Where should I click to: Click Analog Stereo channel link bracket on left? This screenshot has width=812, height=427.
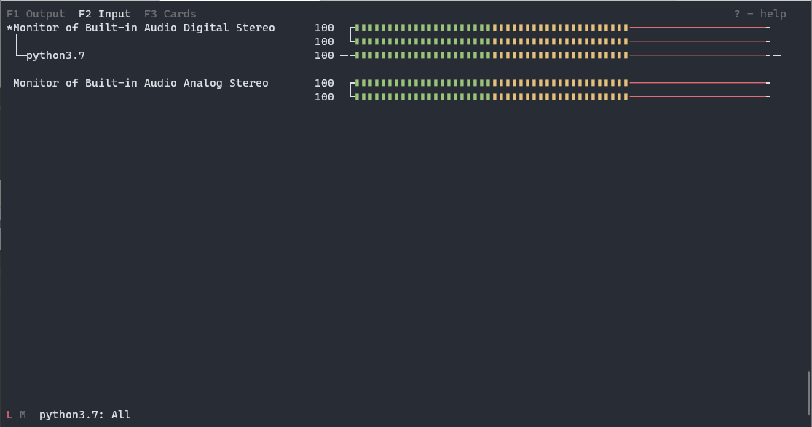pyautogui.click(x=352, y=89)
